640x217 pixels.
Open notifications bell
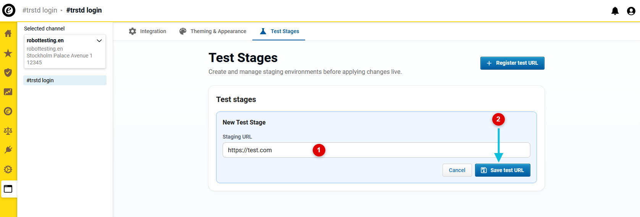[615, 11]
